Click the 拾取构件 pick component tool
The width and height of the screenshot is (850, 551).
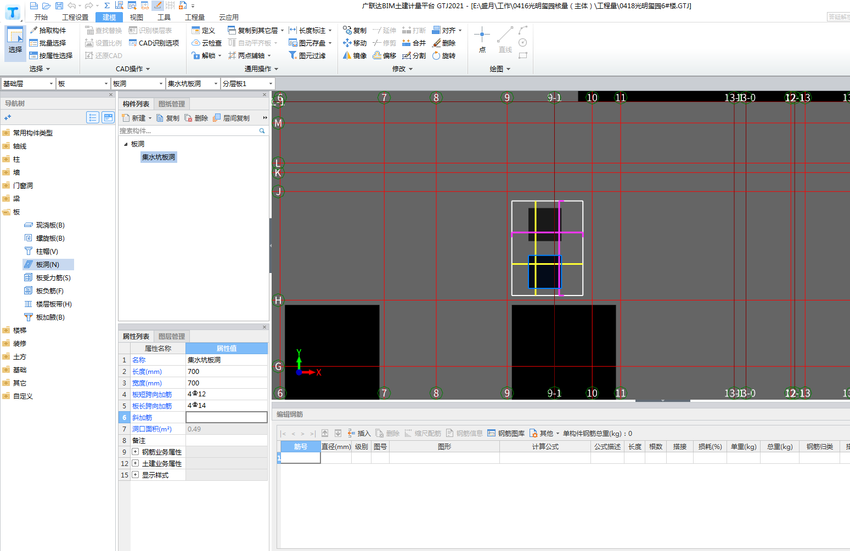pyautogui.click(x=48, y=30)
